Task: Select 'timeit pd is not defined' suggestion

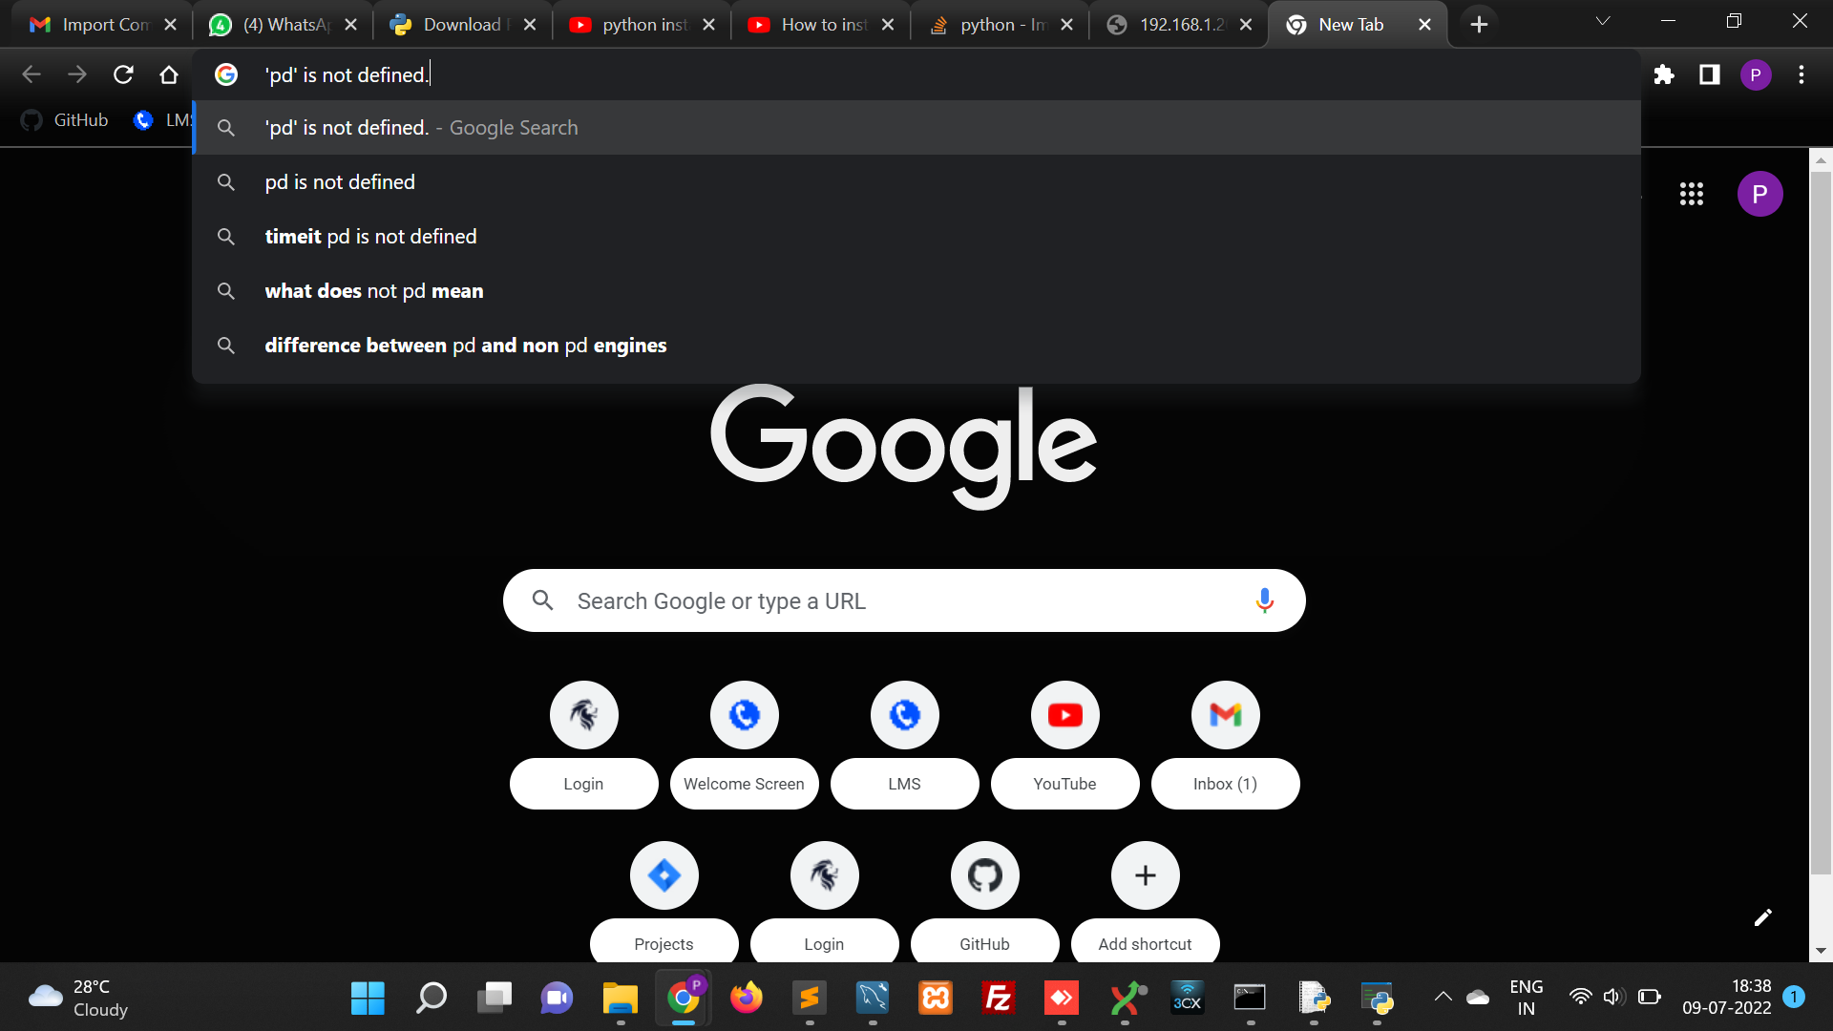Action: pyautogui.click(x=370, y=237)
